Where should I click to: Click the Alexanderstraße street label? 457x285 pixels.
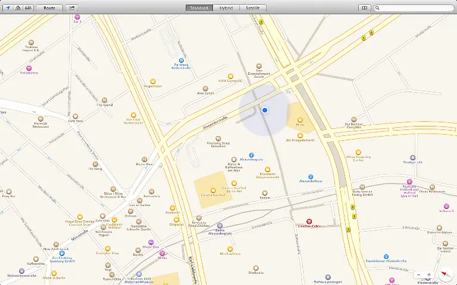215,123
